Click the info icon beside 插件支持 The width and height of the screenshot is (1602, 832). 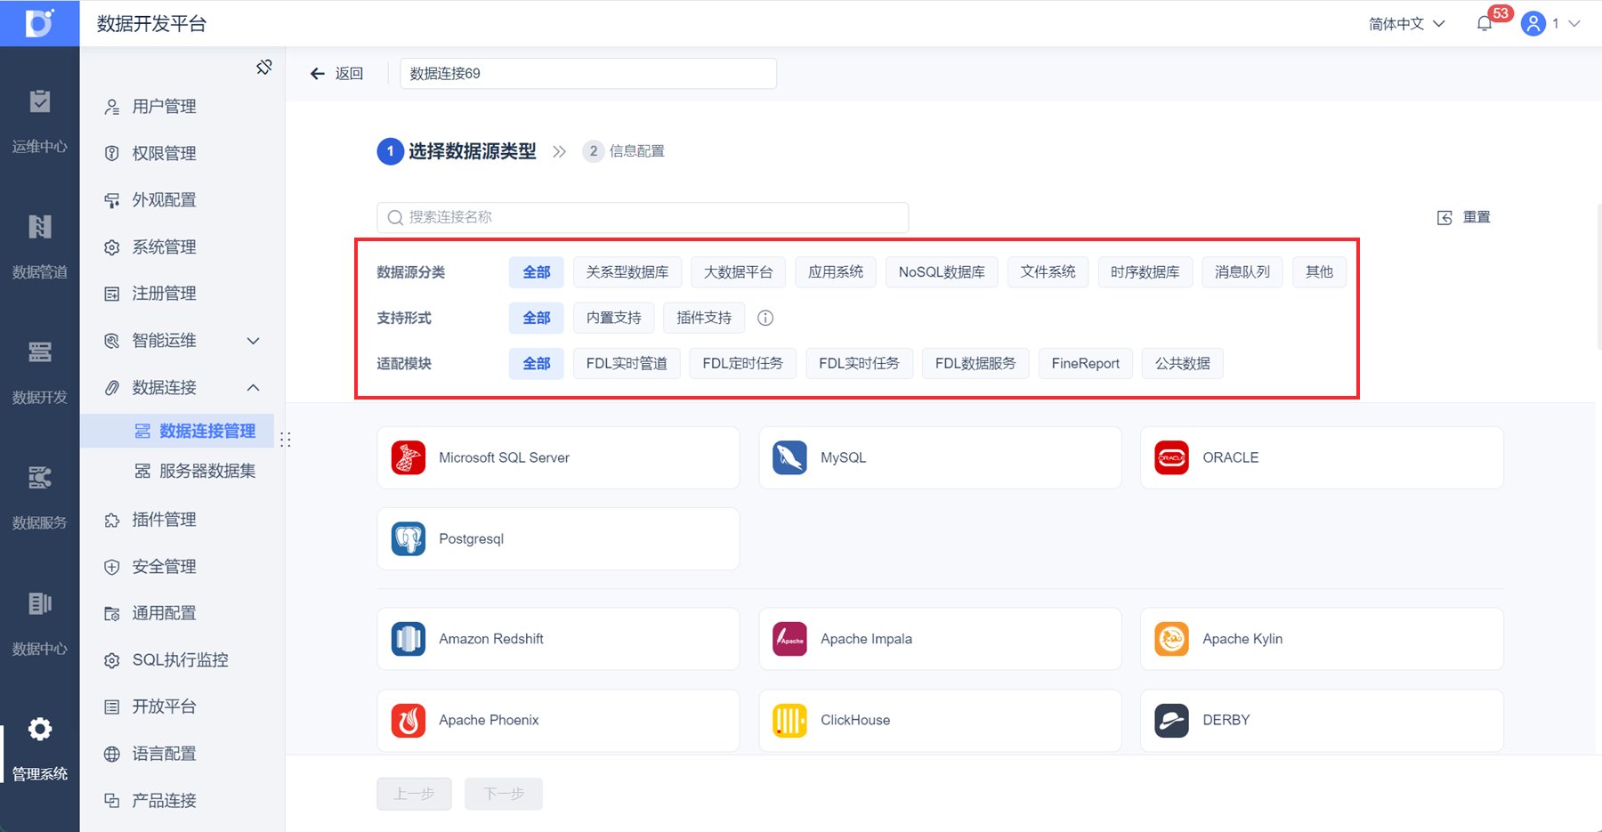tap(765, 318)
